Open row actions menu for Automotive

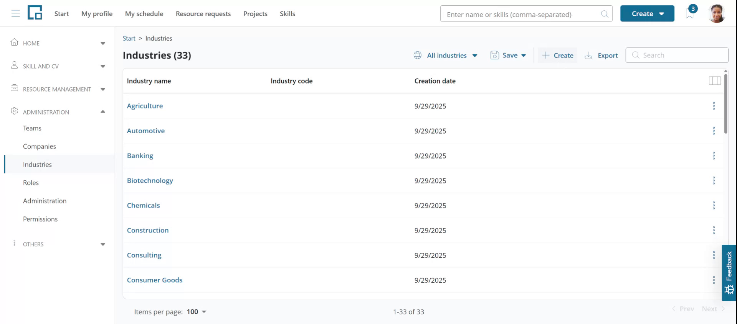[714, 131]
